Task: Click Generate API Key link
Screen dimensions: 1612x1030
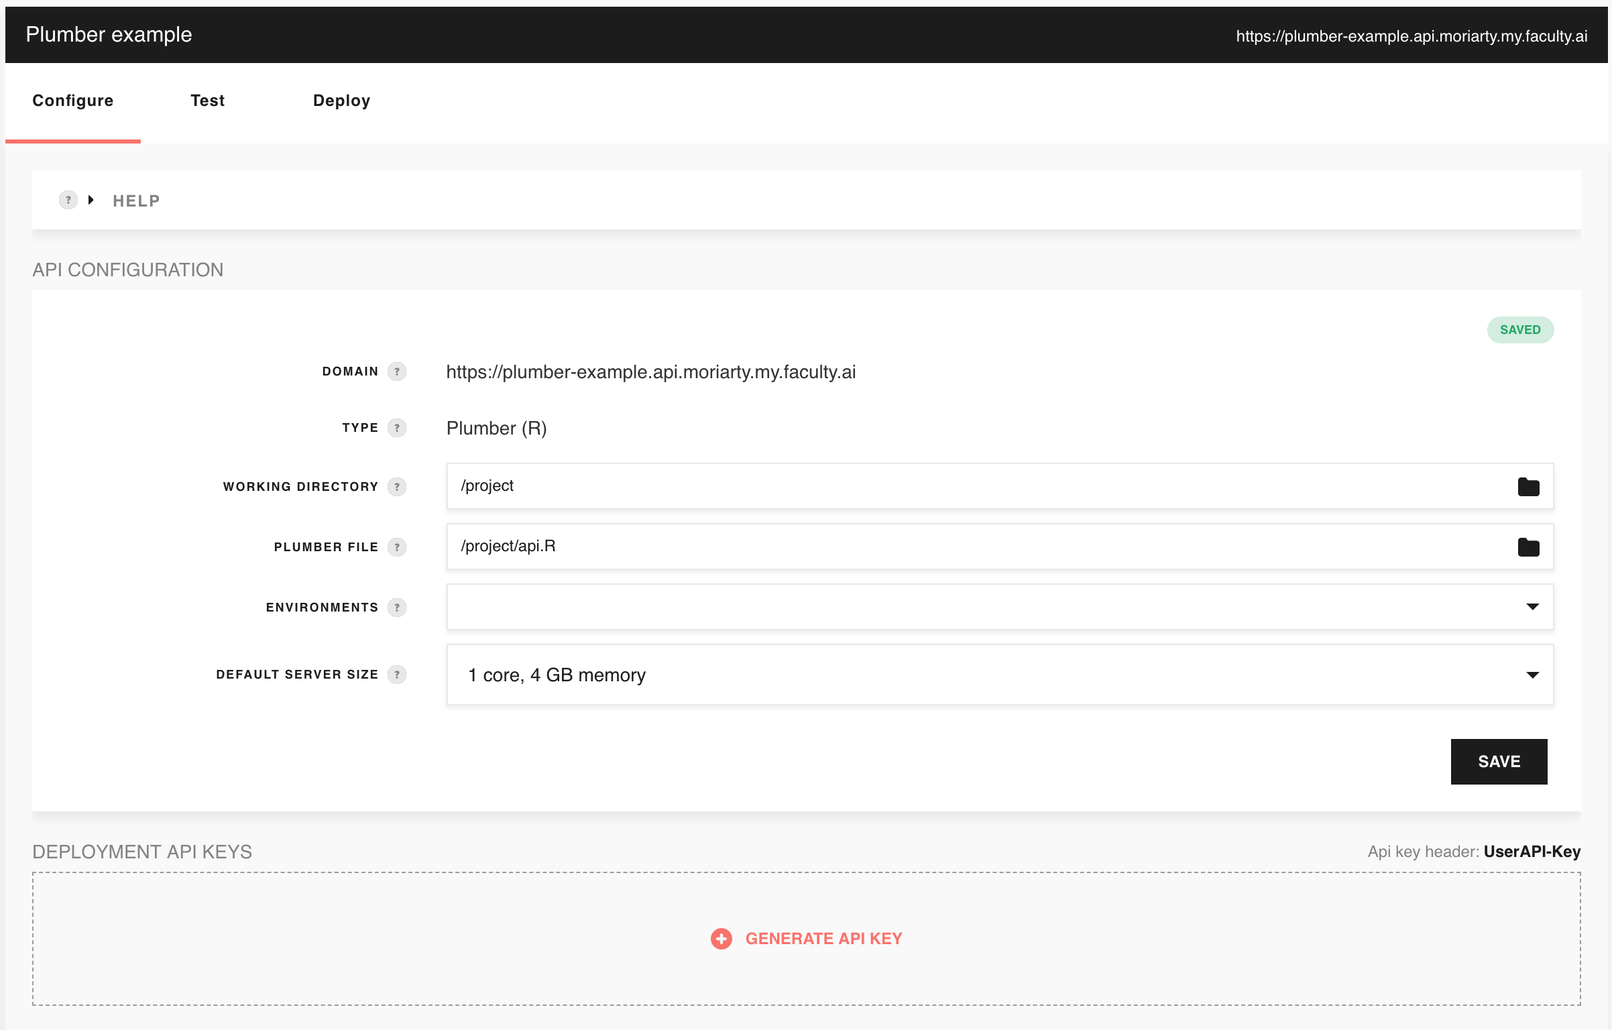Action: [x=823, y=939]
